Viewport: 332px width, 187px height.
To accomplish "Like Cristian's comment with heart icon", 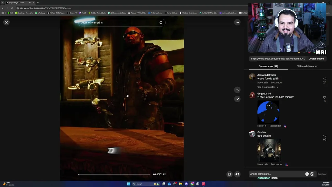I will tap(324, 136).
